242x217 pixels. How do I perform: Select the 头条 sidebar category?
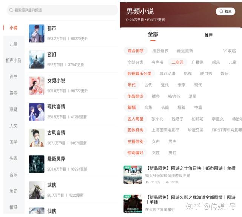pos(14,158)
